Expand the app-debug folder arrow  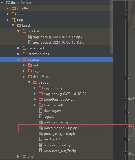tap(35, 88)
